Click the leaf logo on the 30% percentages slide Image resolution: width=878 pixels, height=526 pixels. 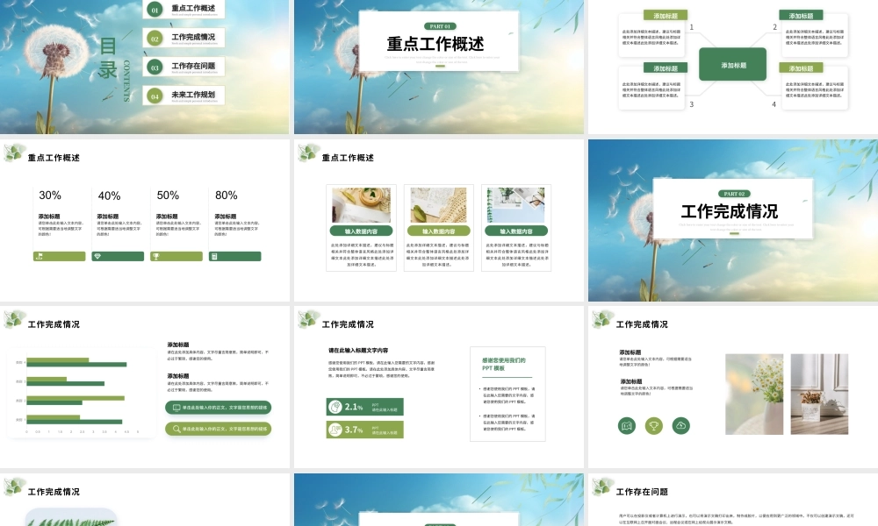click(x=15, y=152)
